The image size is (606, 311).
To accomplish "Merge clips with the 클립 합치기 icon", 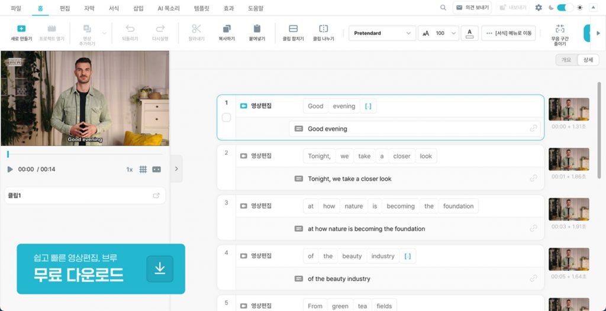I will pos(293,29).
